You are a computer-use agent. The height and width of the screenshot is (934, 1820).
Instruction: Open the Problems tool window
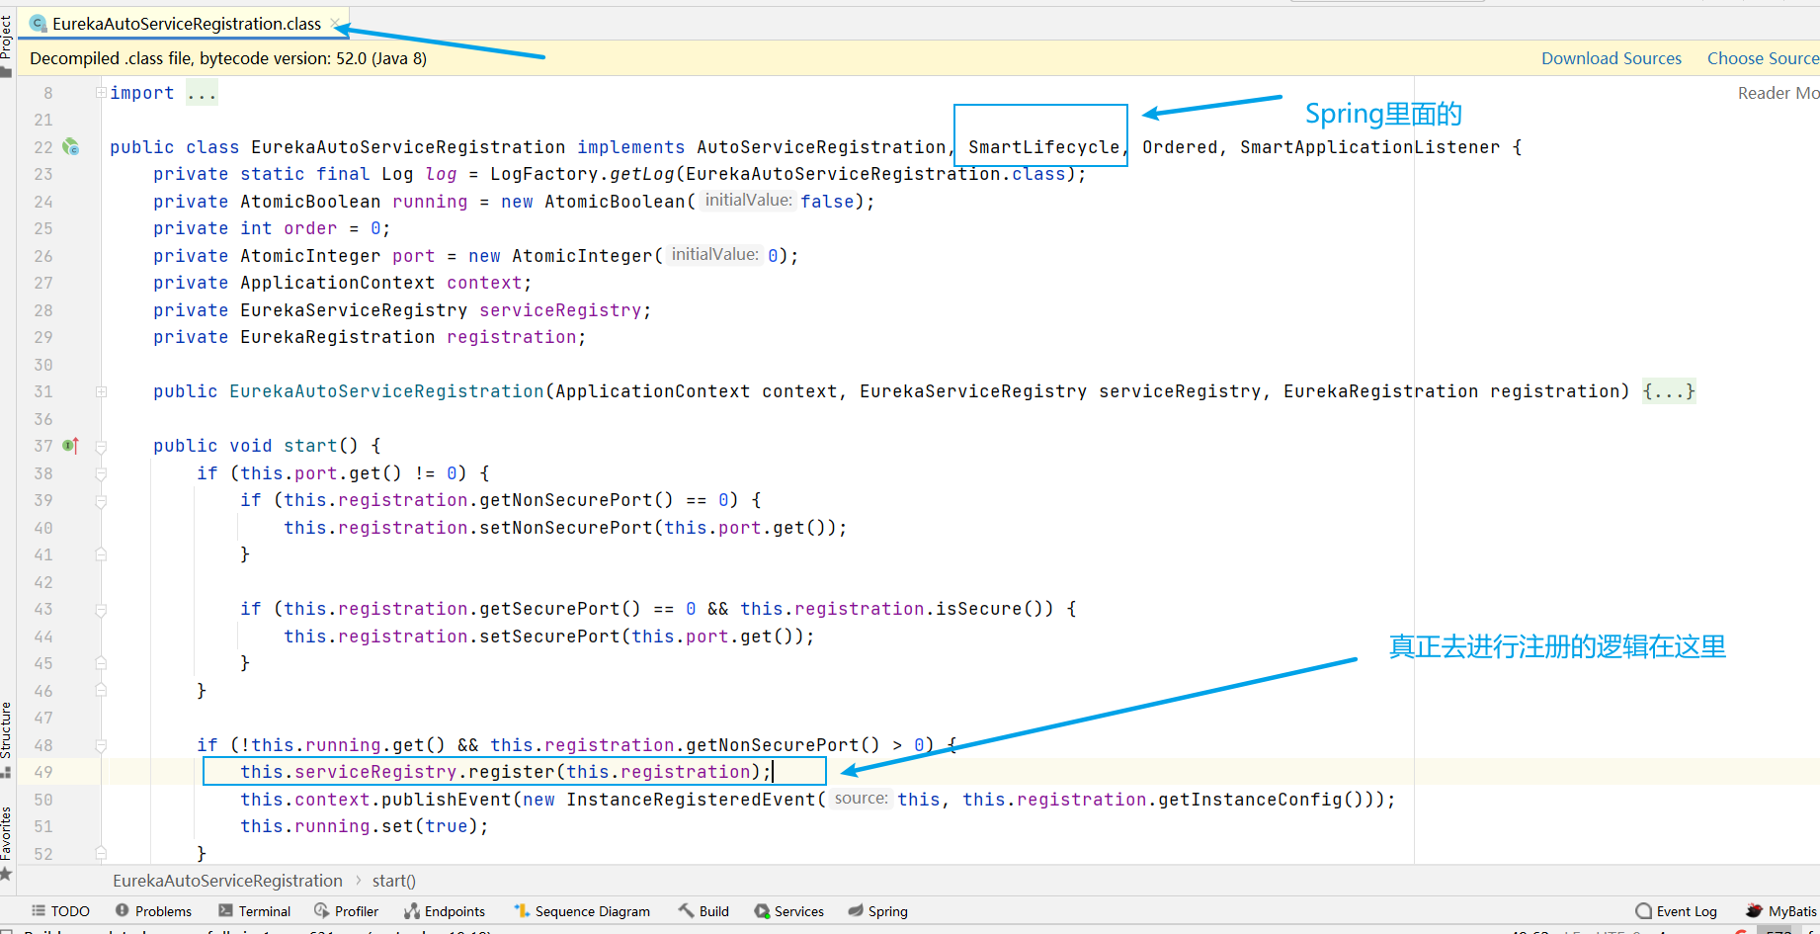click(153, 911)
